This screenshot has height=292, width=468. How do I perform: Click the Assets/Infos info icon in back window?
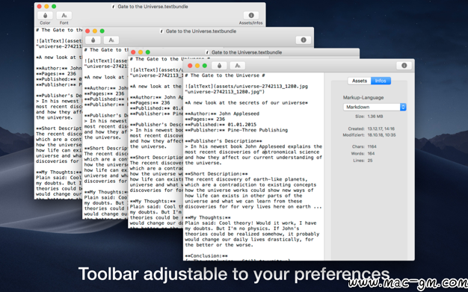pyautogui.click(x=251, y=15)
